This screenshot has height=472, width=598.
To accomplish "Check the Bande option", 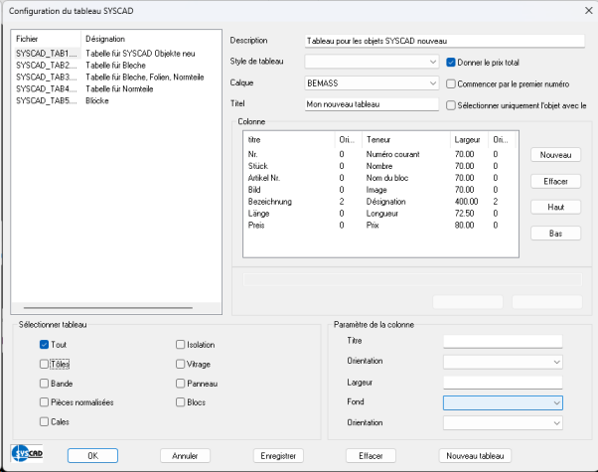I will pyautogui.click(x=45, y=384).
